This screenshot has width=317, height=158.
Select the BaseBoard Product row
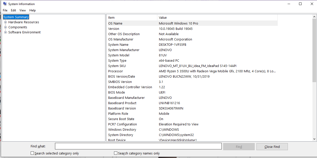coord(192,103)
